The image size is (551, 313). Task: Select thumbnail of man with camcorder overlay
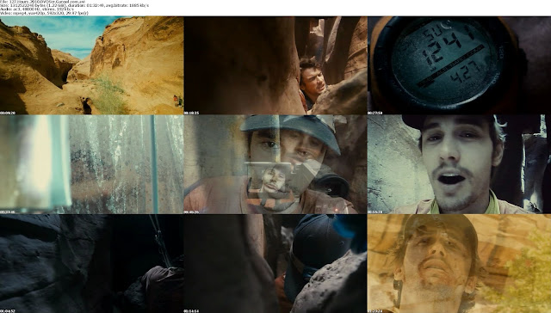coord(275,164)
